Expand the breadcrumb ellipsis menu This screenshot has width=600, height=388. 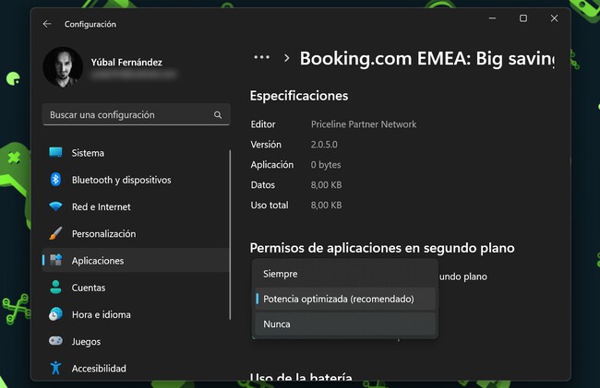261,57
